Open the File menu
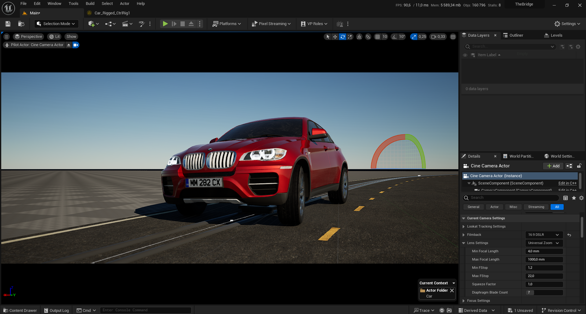Image resolution: width=586 pixels, height=314 pixels. coord(24,4)
